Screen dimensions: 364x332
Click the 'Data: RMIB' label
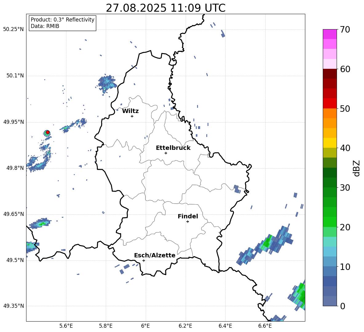click(45, 26)
